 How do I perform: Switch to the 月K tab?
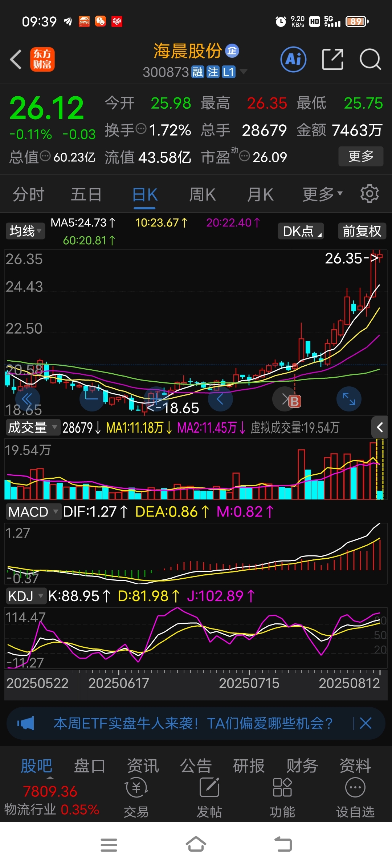click(x=260, y=194)
